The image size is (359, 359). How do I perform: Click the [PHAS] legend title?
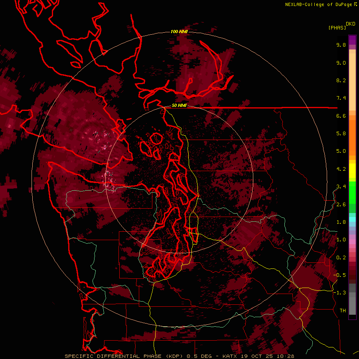(x=337, y=28)
